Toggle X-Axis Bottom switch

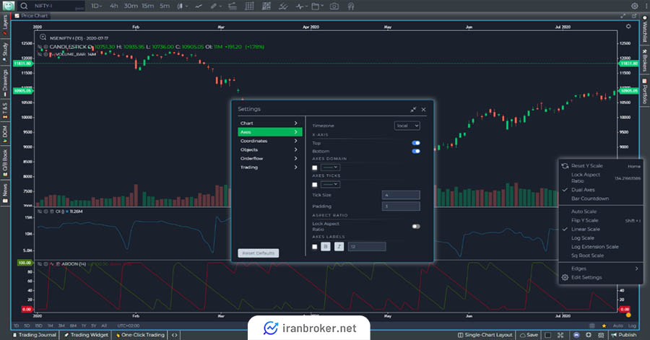tap(416, 151)
